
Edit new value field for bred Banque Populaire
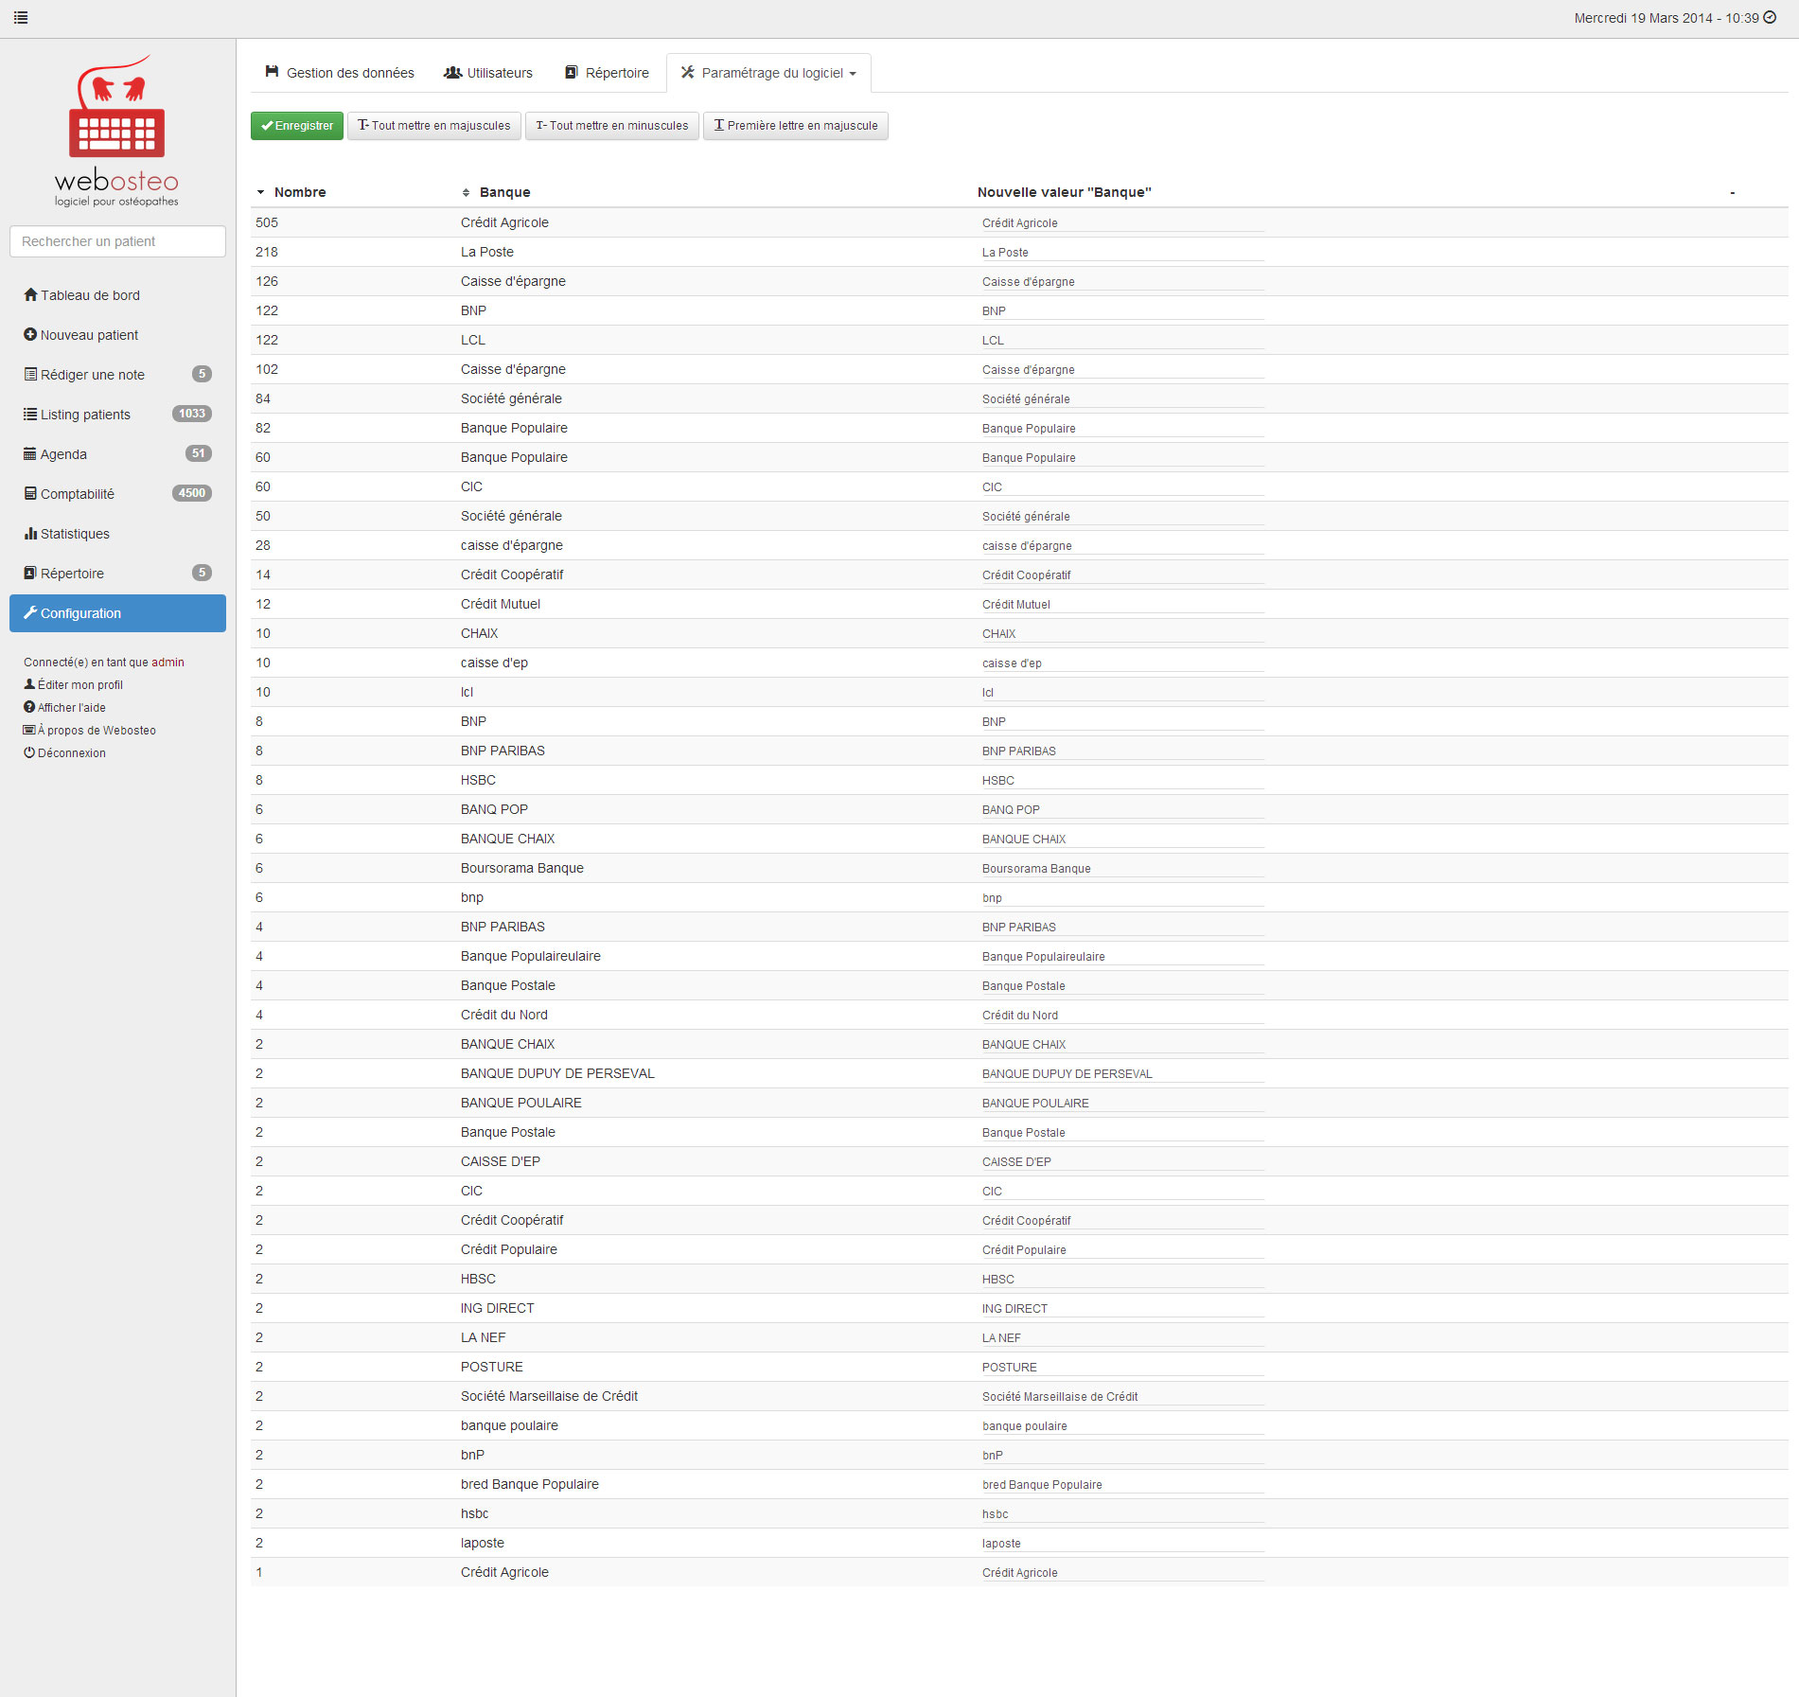point(1121,1485)
